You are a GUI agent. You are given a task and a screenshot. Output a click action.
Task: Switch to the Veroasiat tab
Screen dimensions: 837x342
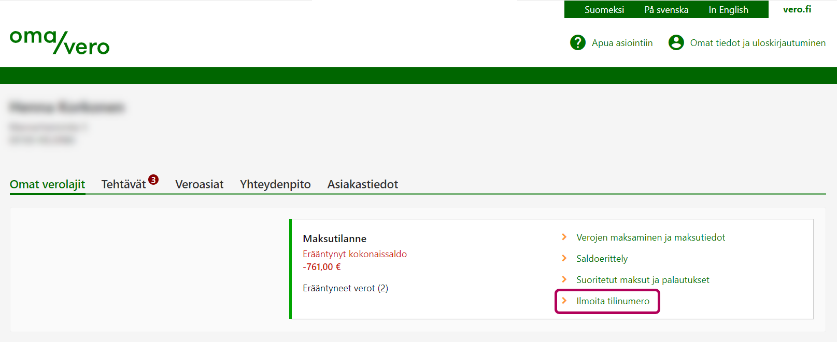pyautogui.click(x=199, y=184)
